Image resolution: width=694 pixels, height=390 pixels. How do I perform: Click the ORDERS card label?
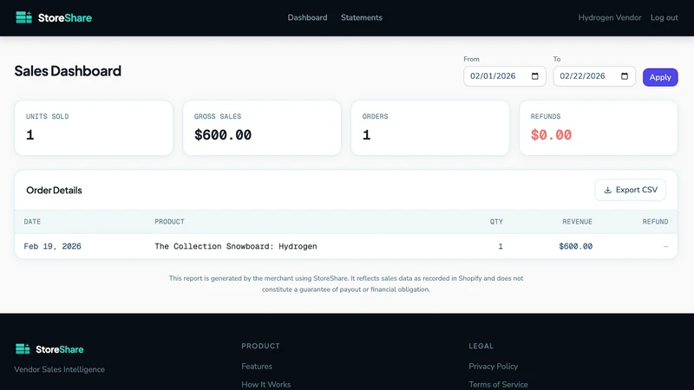pyautogui.click(x=375, y=116)
